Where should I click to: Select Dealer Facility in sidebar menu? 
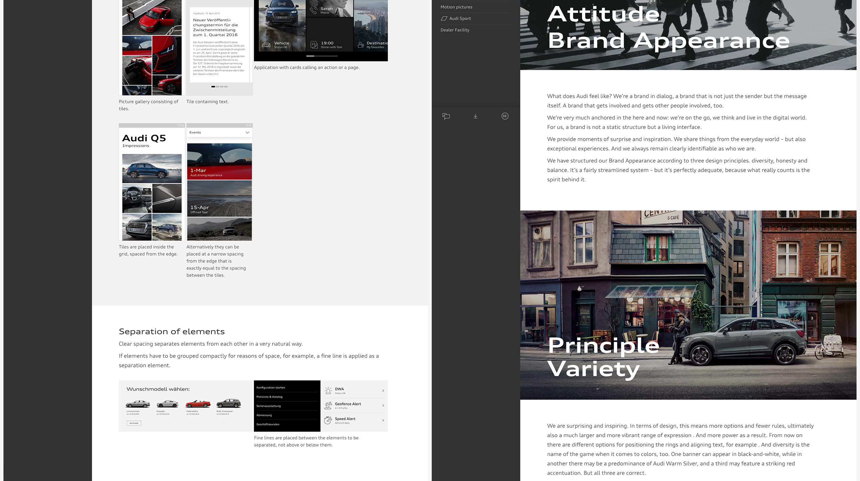click(455, 30)
